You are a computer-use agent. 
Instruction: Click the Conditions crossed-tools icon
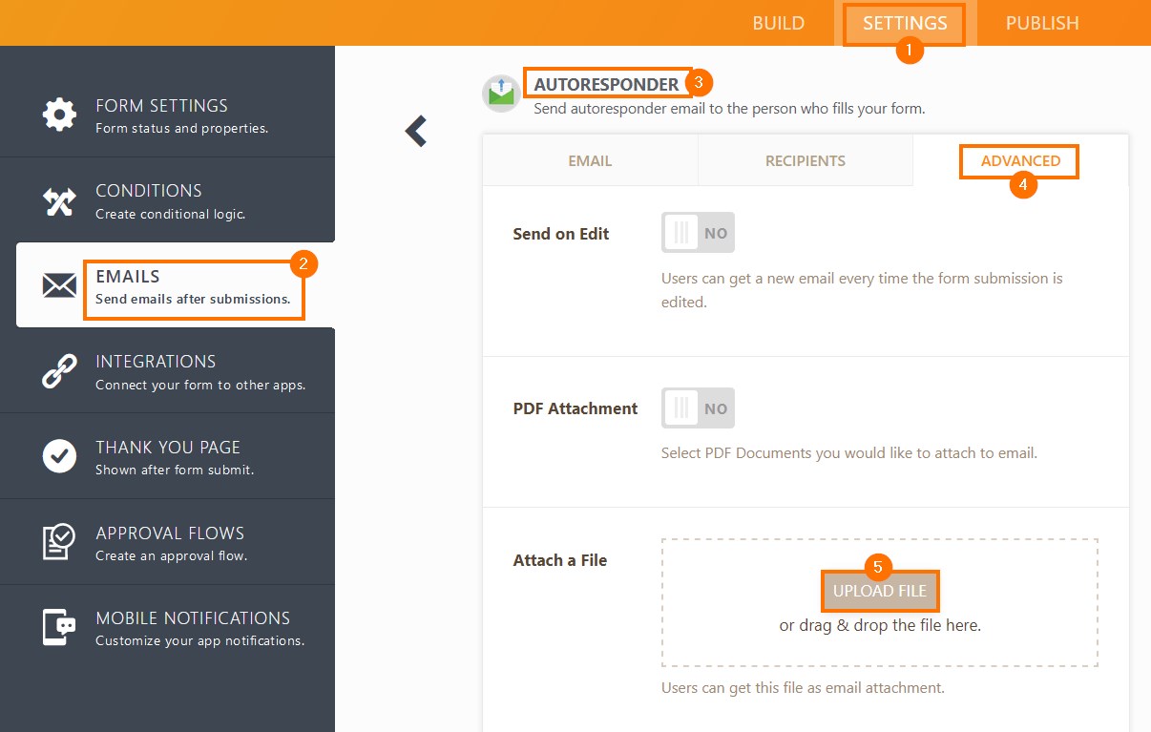coord(59,200)
